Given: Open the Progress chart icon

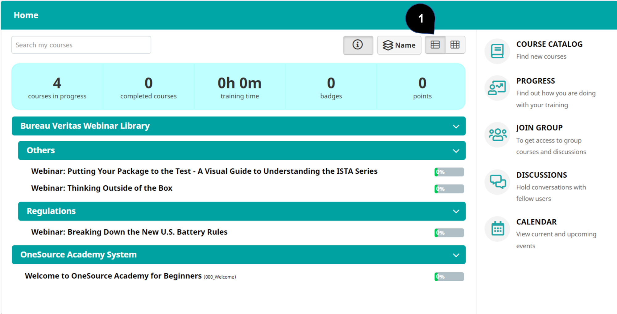Looking at the screenshot, I should 497,88.
